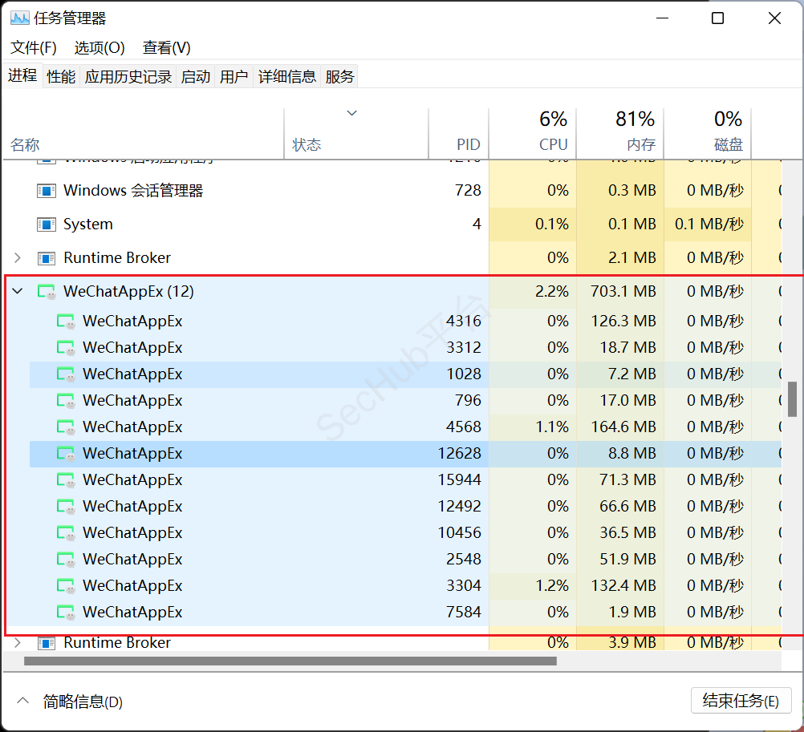This screenshot has height=732, width=804.
Task: Collapse the WeChatAppEx (12) process group
Action: 18,292
